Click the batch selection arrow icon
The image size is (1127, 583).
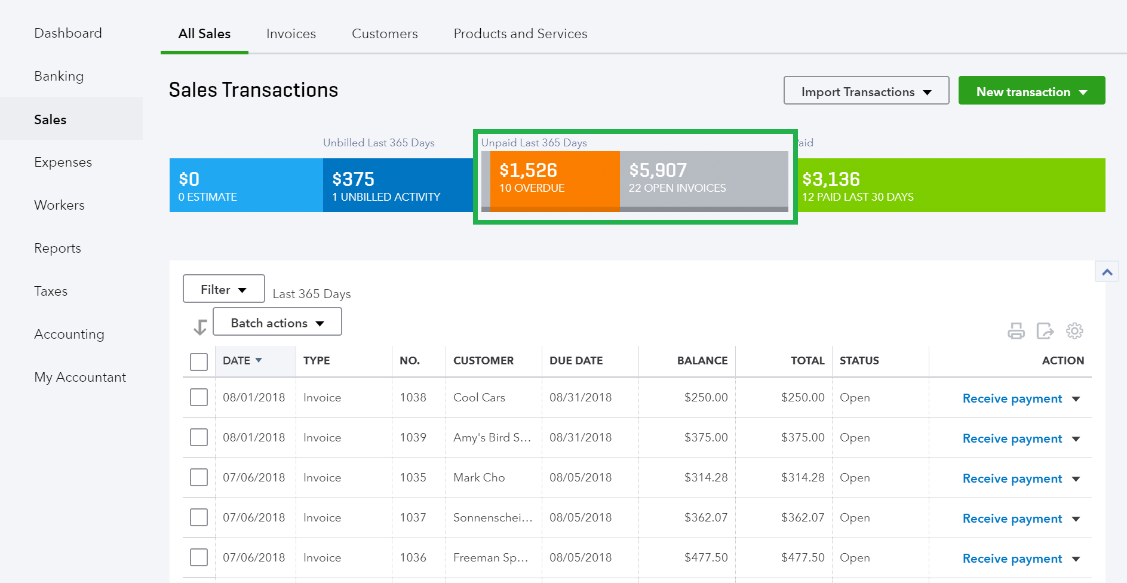click(x=200, y=327)
